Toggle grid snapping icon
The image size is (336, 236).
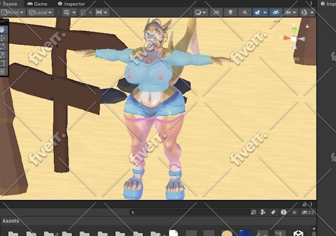83,13
